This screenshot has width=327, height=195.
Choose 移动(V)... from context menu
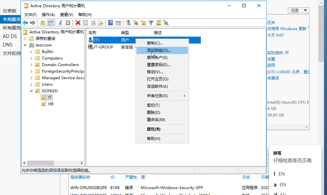162,72
